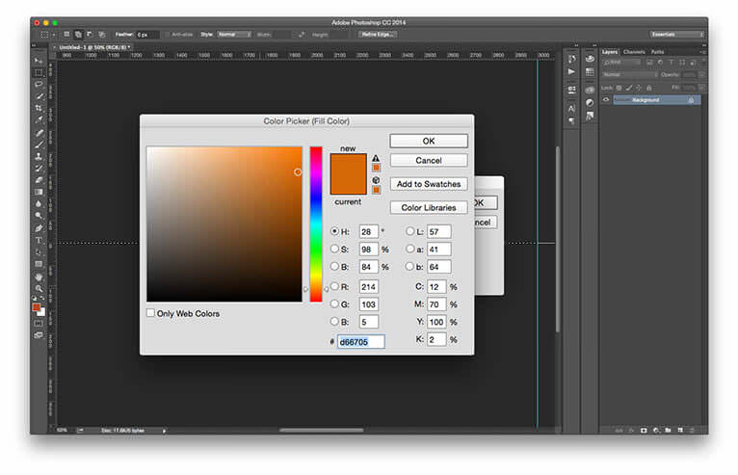This screenshot has width=738, height=475.
Task: Select the H hue radio button
Action: 334,231
